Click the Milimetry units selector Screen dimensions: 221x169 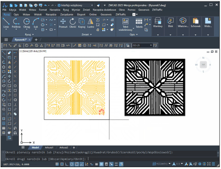(x=162, y=164)
